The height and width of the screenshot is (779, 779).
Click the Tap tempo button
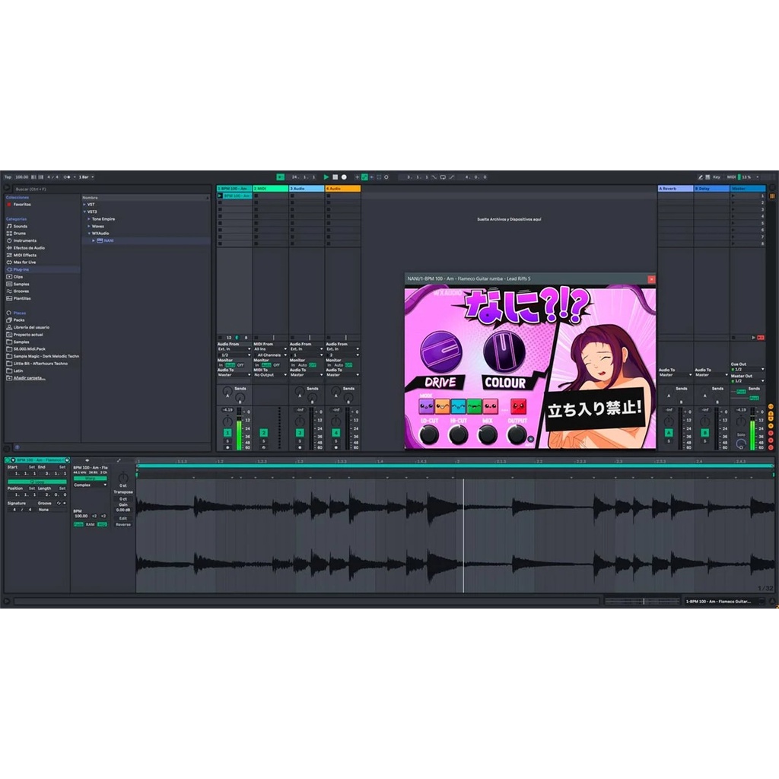click(8, 176)
